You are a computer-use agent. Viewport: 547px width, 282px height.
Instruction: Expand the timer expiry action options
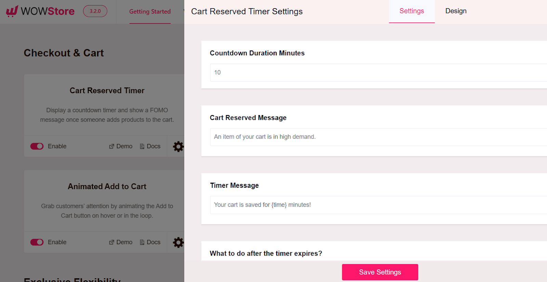[x=266, y=253]
